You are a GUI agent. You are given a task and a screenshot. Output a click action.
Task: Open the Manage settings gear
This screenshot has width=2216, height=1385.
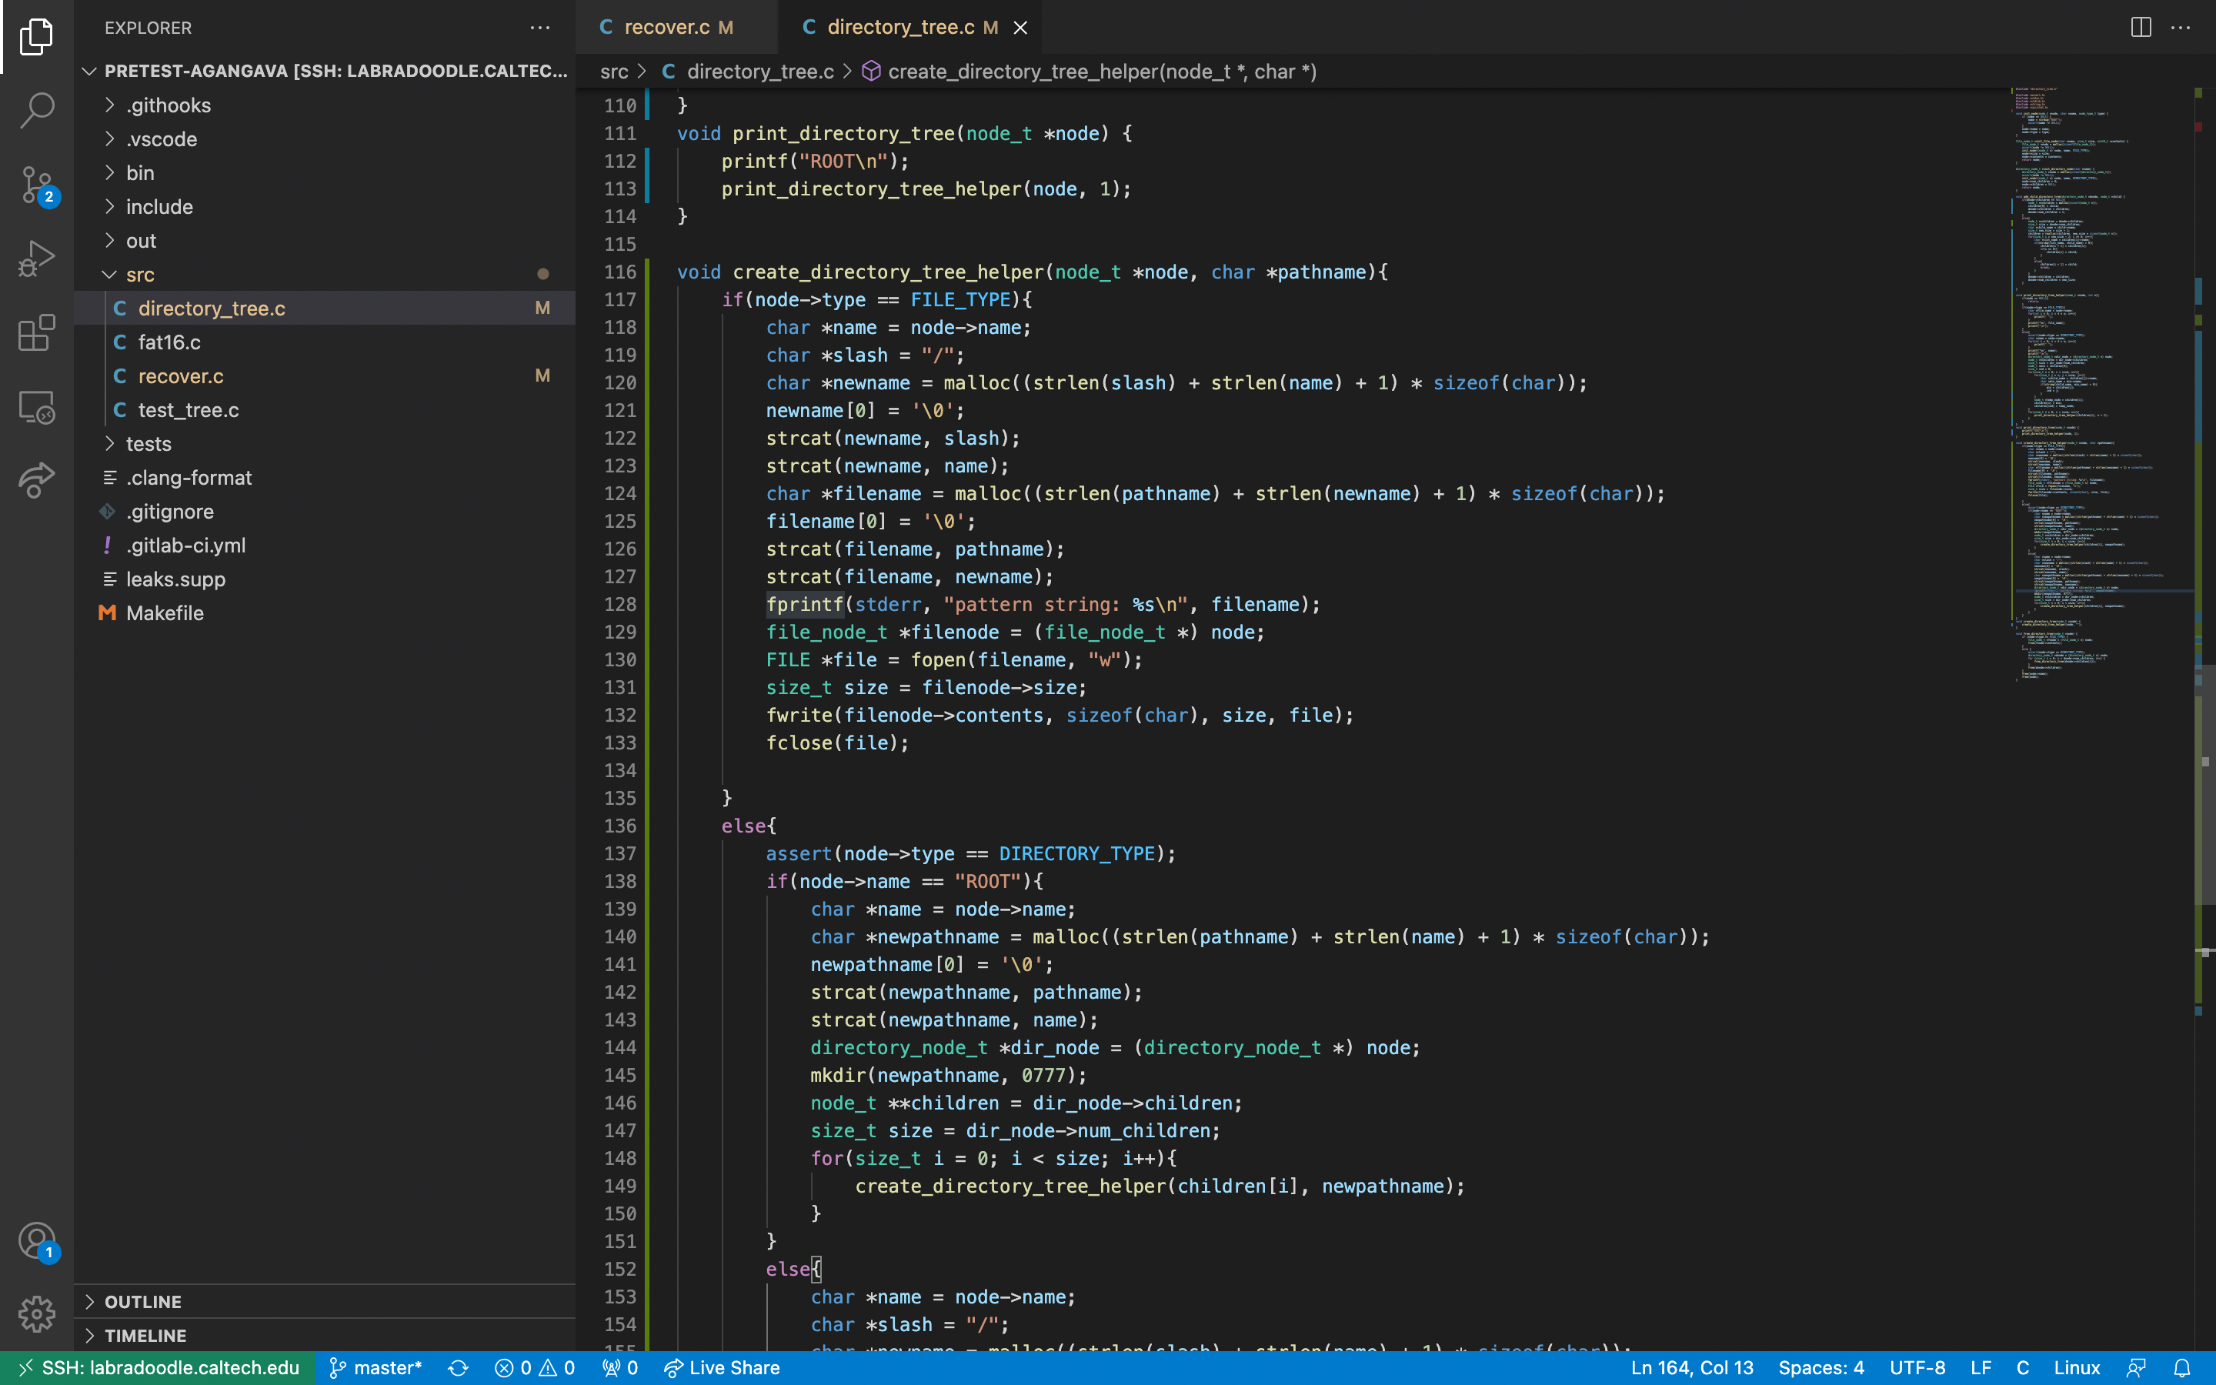click(x=37, y=1313)
